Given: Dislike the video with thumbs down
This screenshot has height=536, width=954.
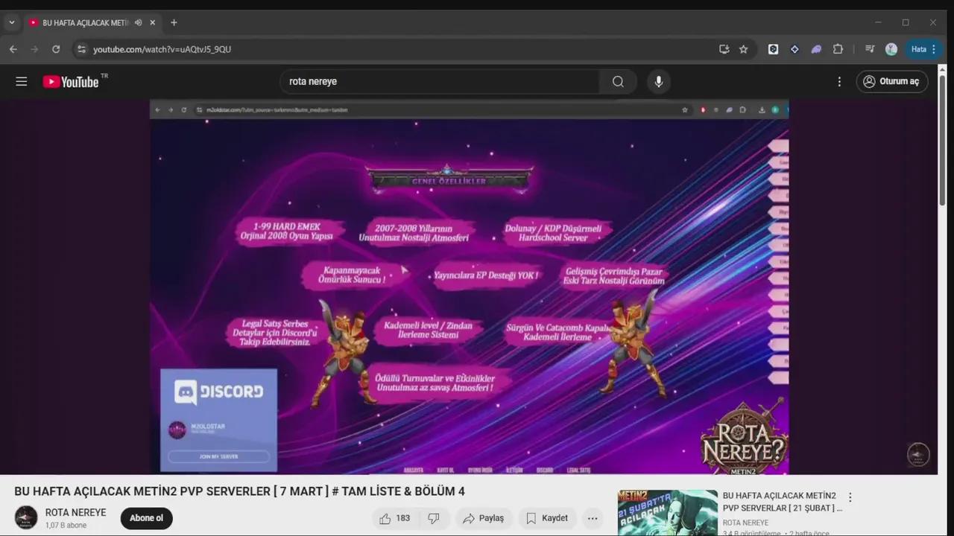Looking at the screenshot, I should (434, 518).
